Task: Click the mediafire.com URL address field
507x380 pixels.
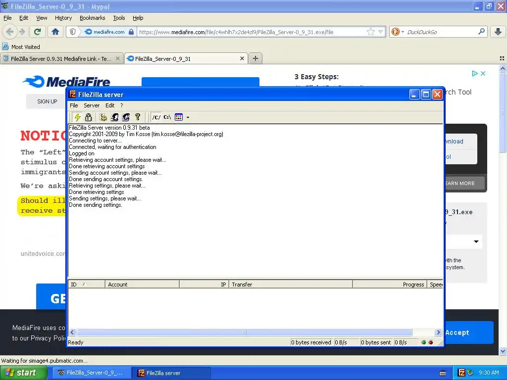Action: [251, 32]
